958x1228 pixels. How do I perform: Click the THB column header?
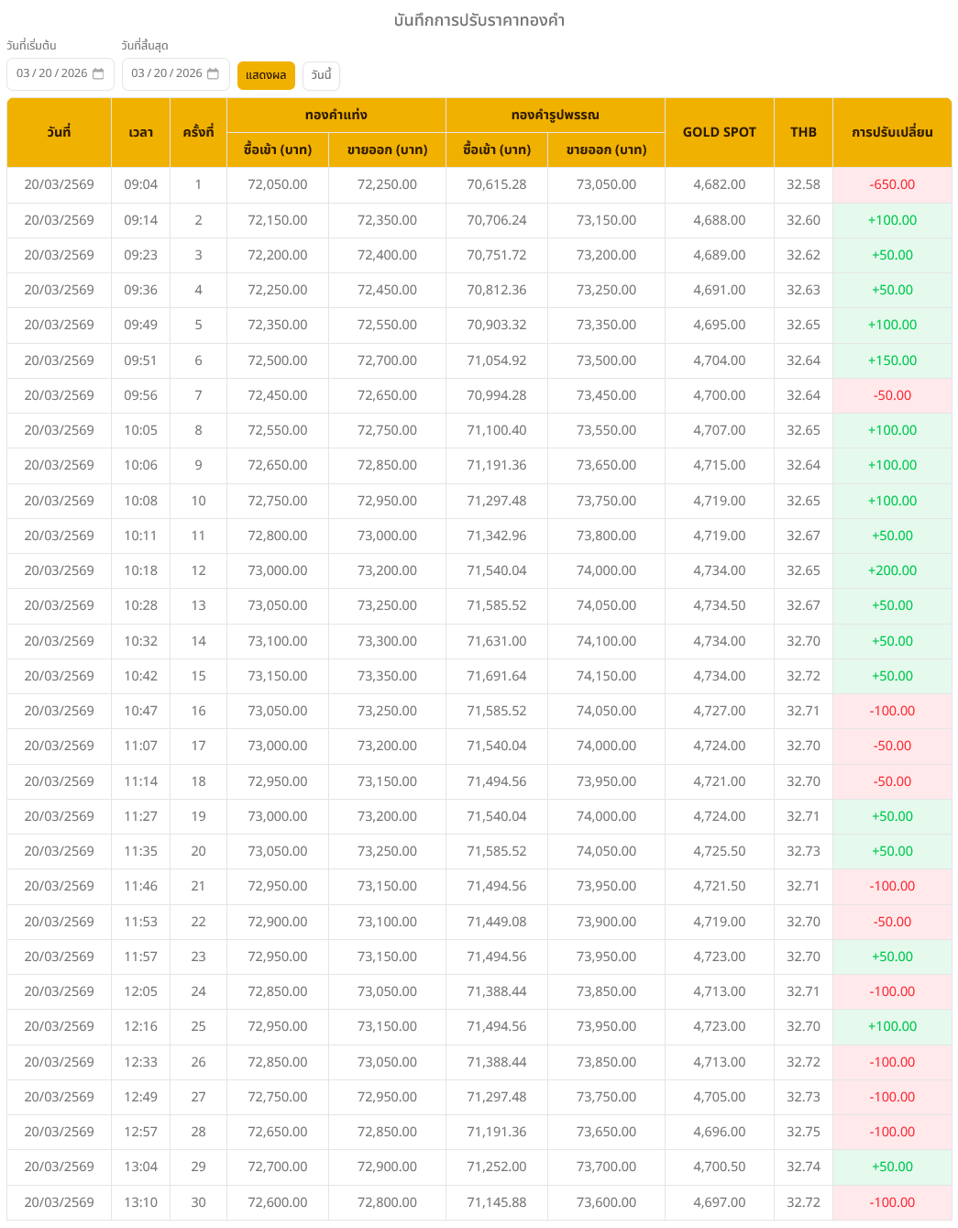(803, 132)
